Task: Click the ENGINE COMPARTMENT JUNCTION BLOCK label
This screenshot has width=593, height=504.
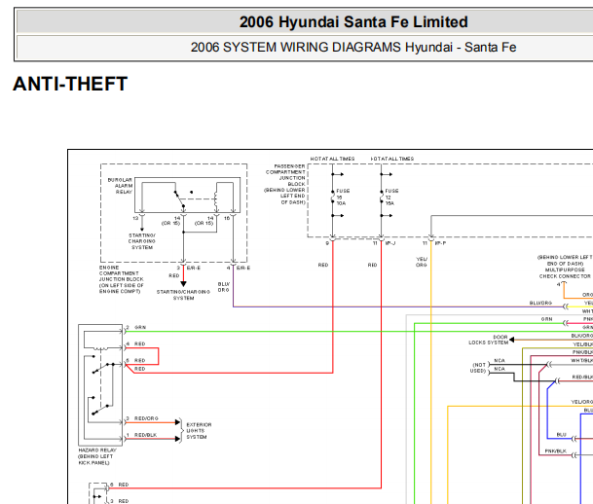Action: point(122,279)
